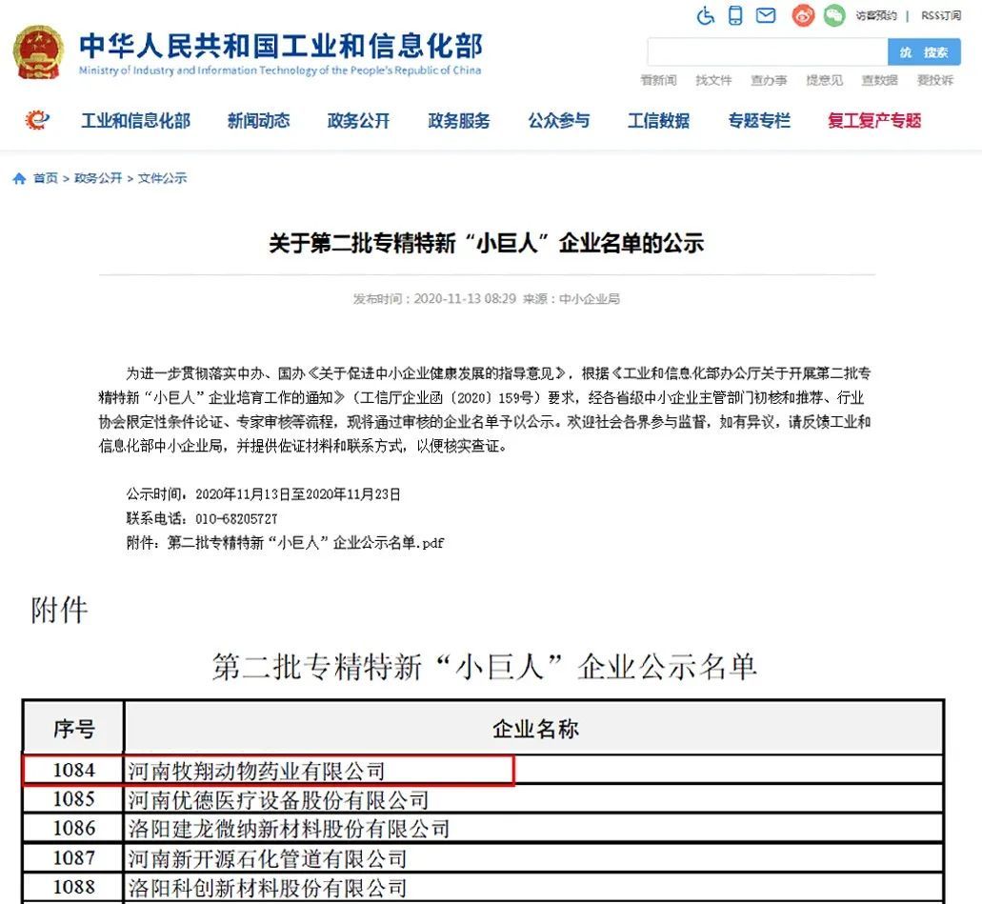Click serial number 1086 cell
The width and height of the screenshot is (982, 904).
click(x=74, y=828)
